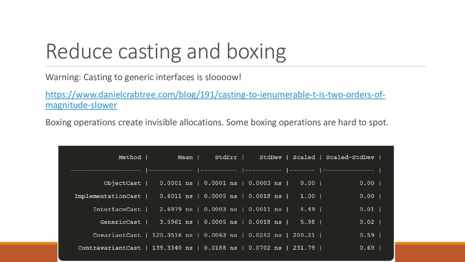Click the "Method" column header in the table

click(129, 157)
